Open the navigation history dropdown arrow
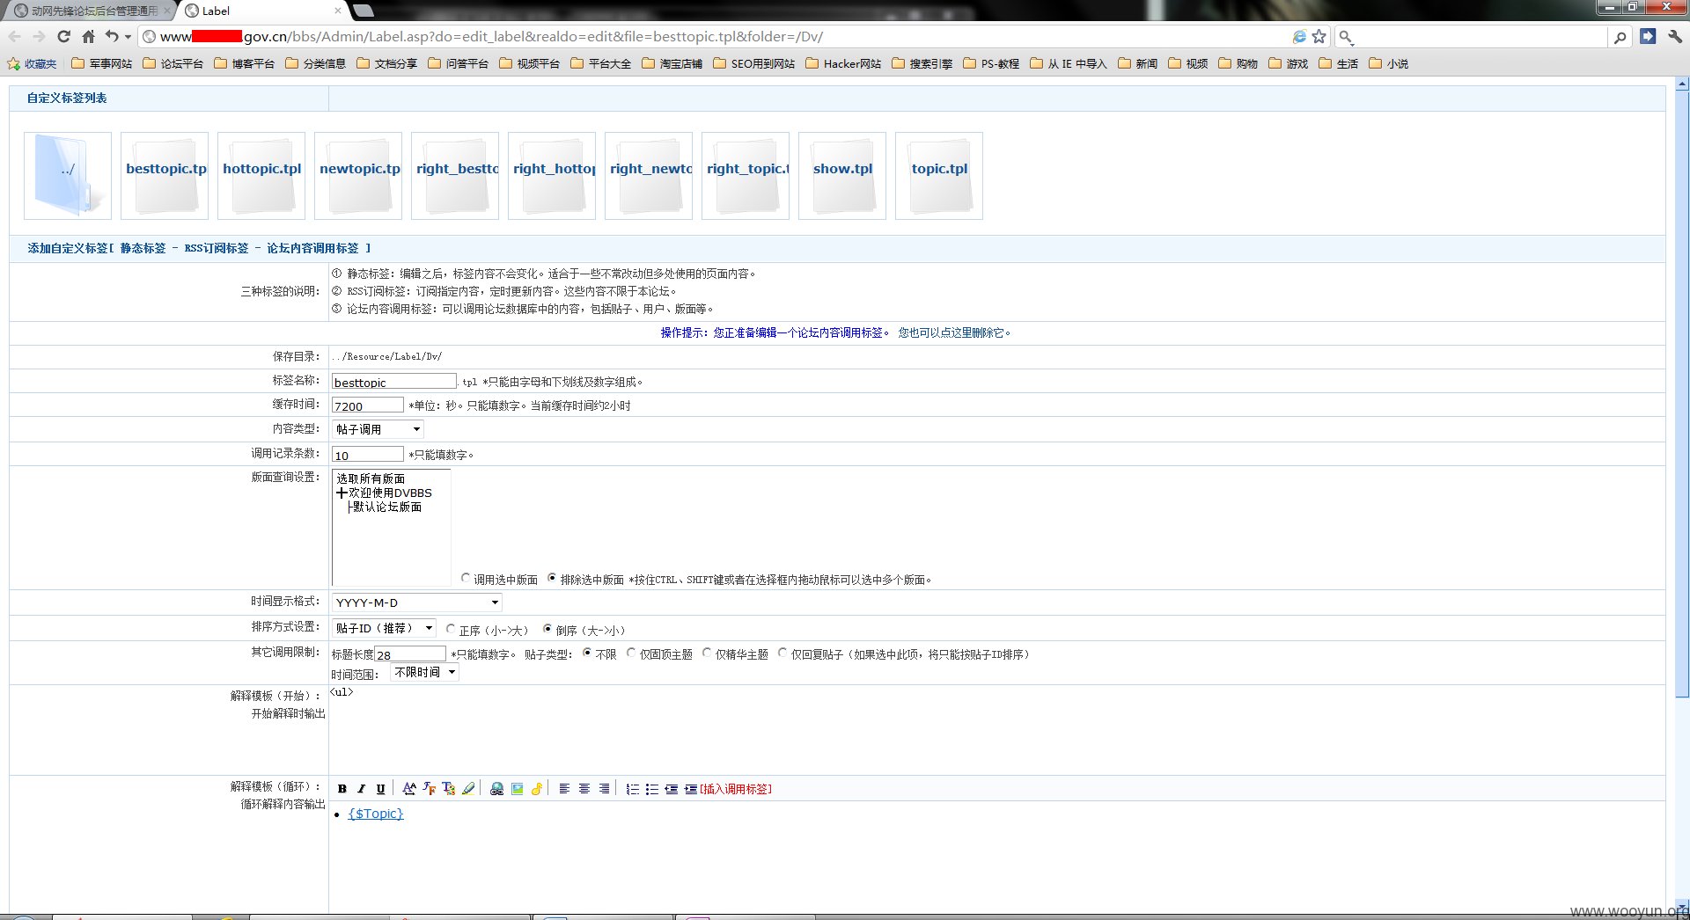The height and width of the screenshot is (920, 1690). point(129,37)
